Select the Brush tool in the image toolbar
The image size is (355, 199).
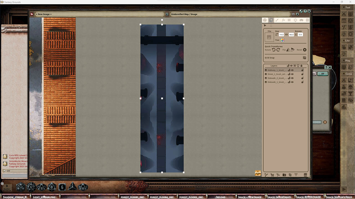(x=277, y=20)
